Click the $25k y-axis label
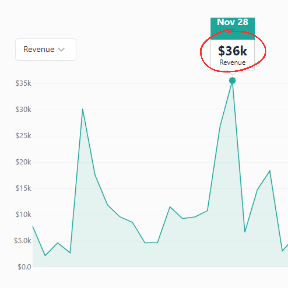The image size is (288, 288). [x=23, y=136]
